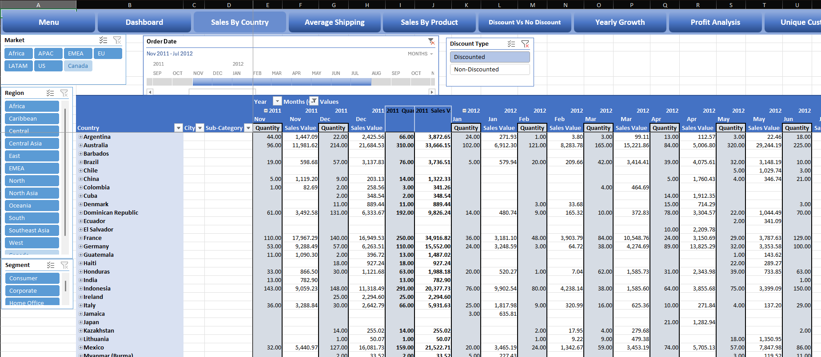
Task: Expand the France row
Action: [81, 238]
